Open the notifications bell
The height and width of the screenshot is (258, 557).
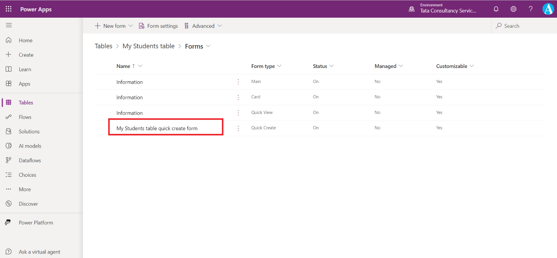tap(496, 9)
